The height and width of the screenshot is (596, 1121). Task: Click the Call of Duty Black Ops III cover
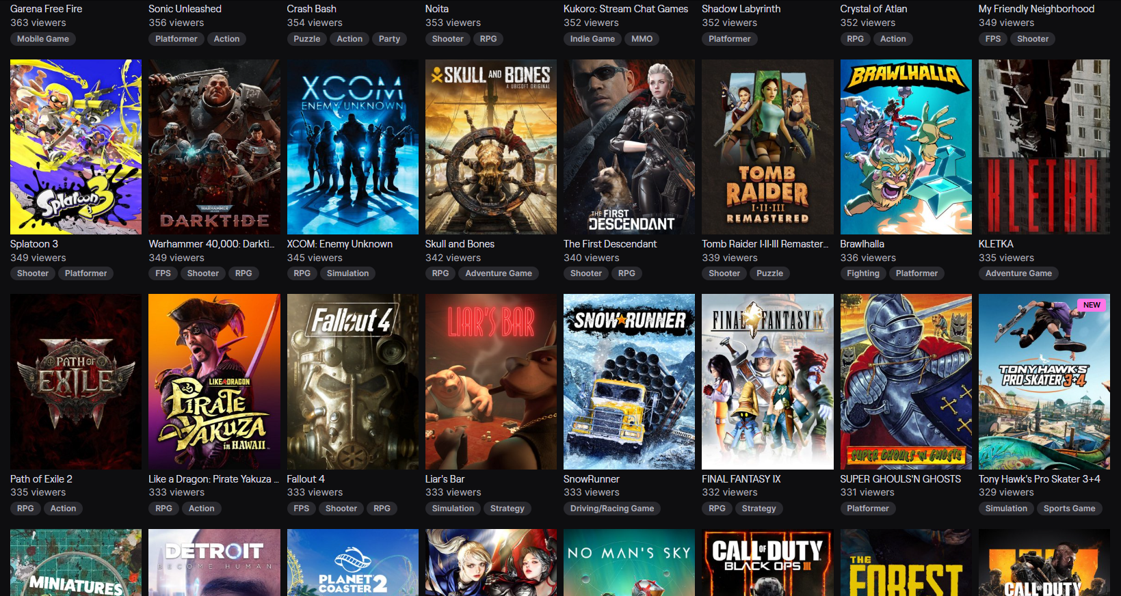point(767,563)
